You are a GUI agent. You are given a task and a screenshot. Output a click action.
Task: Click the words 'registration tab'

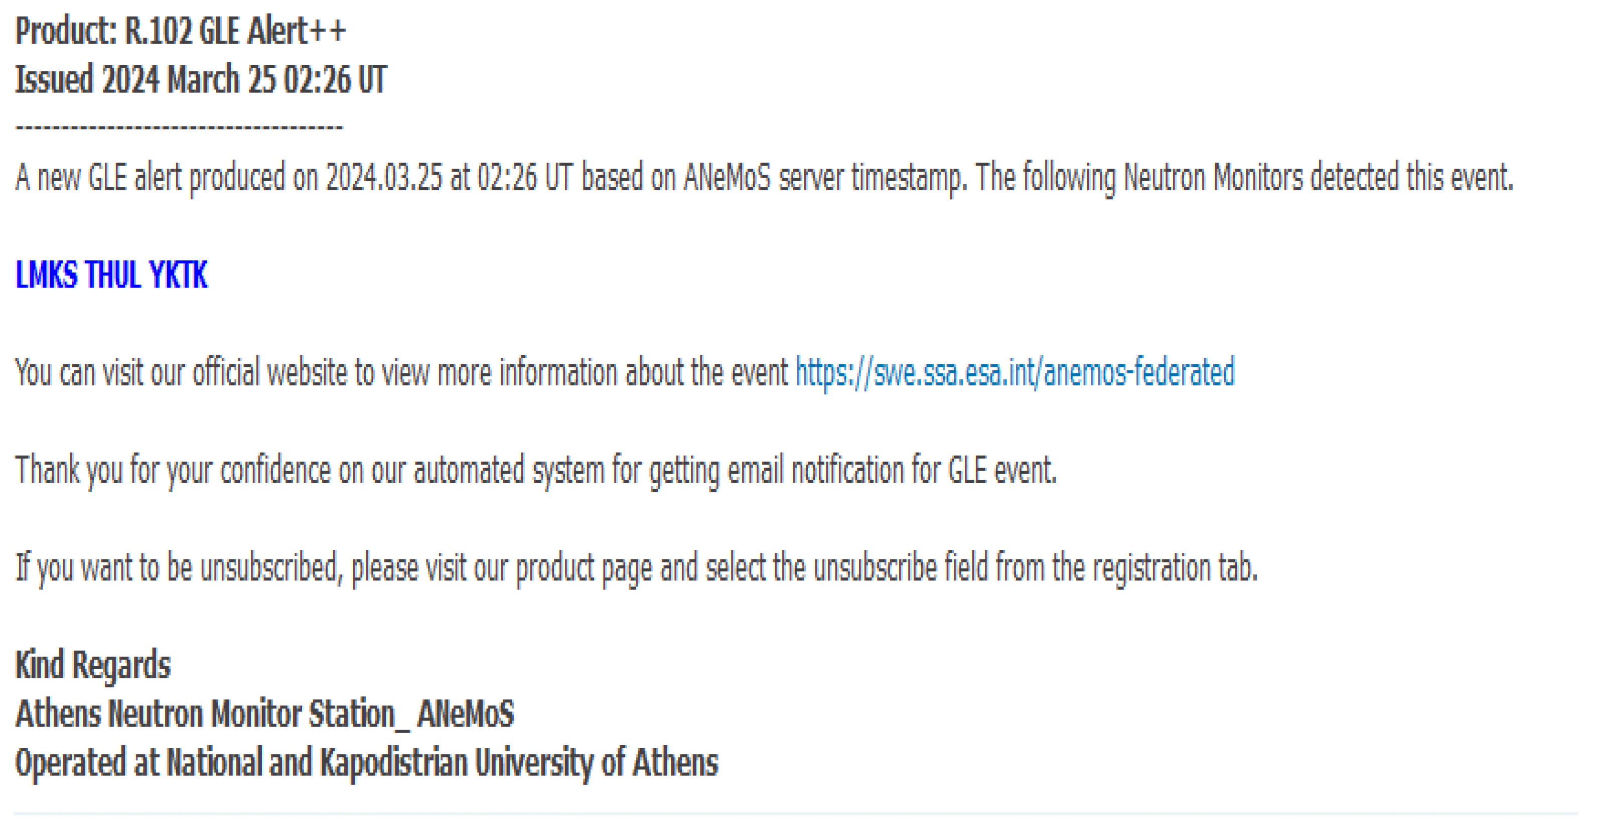(x=1175, y=567)
